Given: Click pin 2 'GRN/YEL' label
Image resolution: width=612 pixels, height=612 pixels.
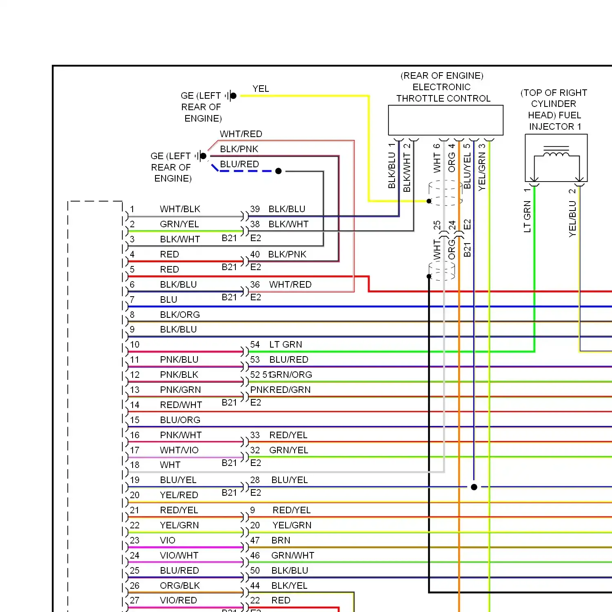Looking at the screenshot, I should 180,224.
